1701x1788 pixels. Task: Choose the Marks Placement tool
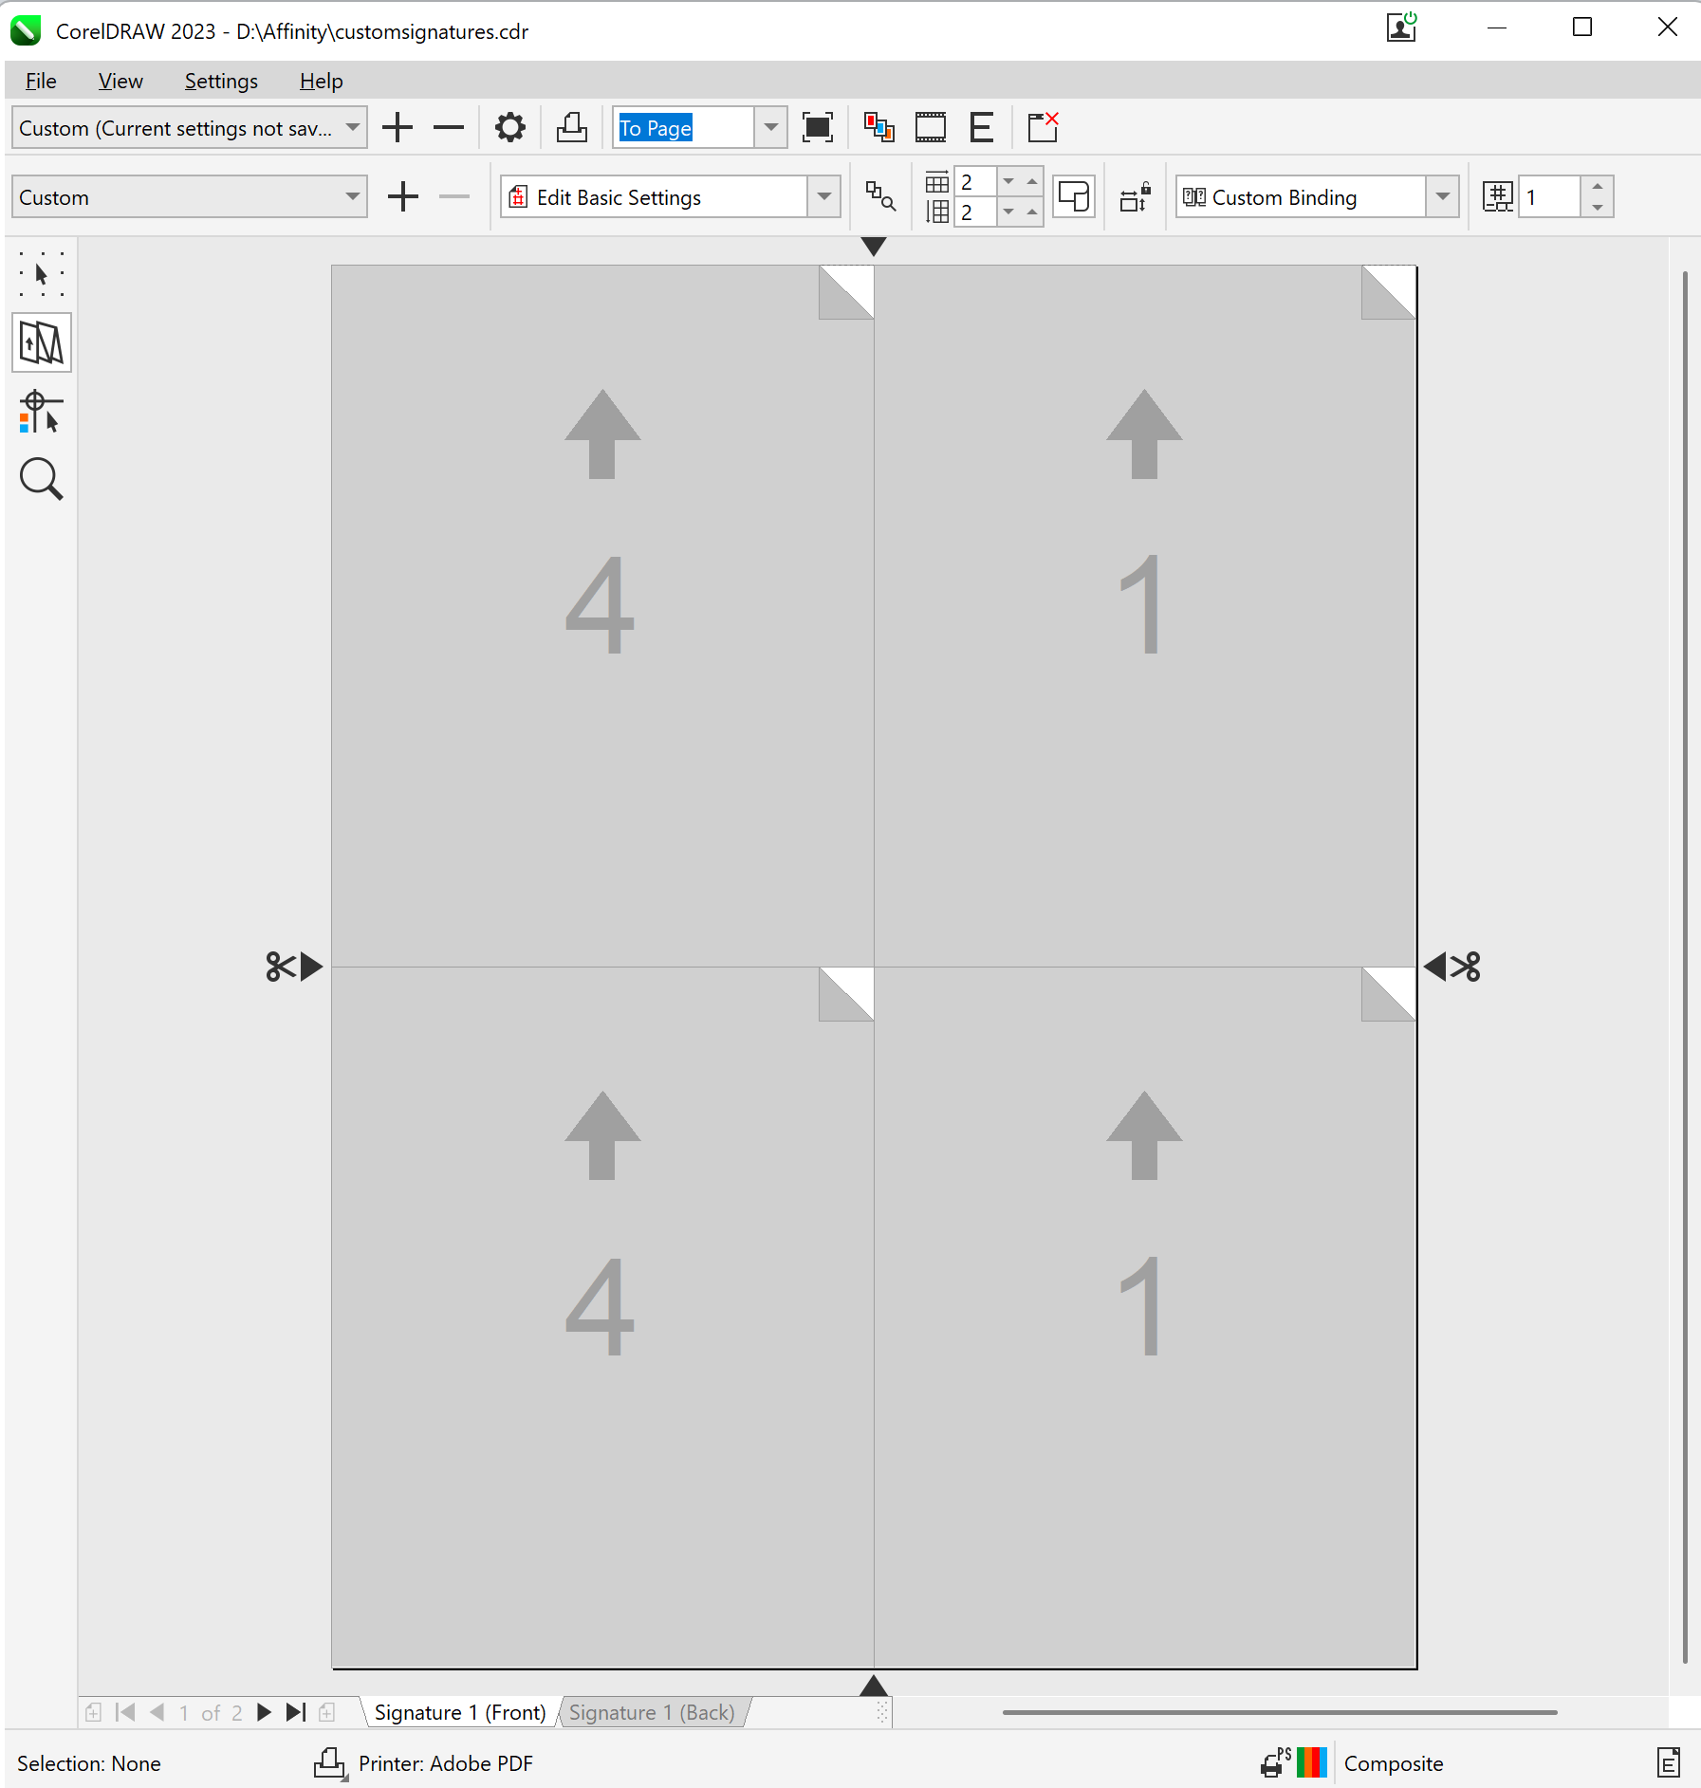[x=41, y=412]
